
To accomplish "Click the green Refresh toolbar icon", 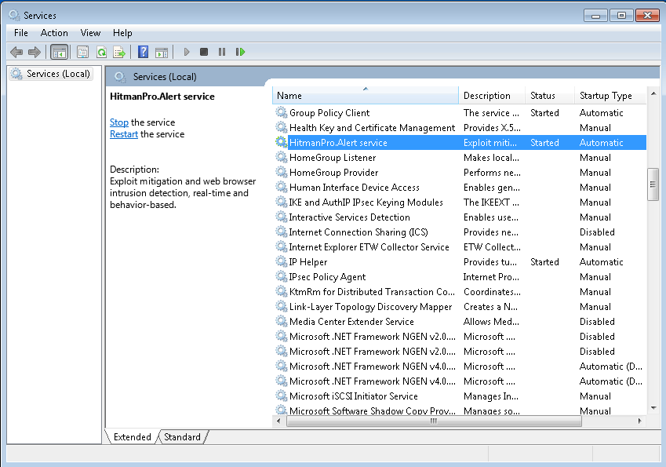I will pyautogui.click(x=101, y=52).
